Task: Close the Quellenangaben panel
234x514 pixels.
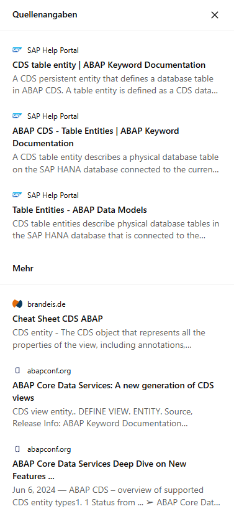Action: (214, 15)
